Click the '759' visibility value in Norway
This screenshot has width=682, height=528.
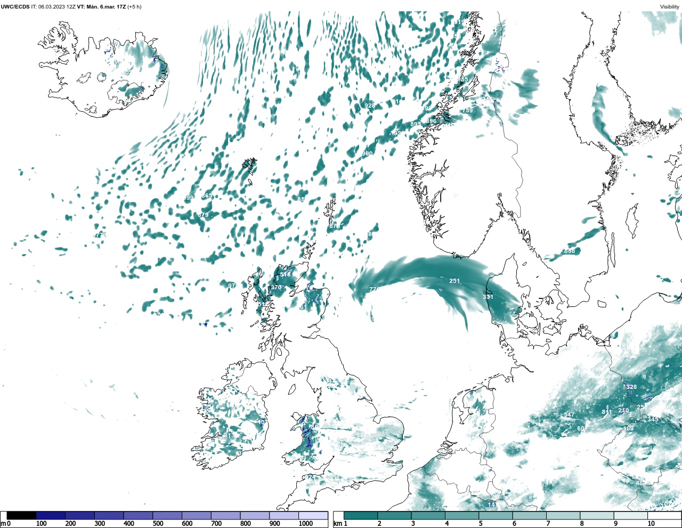click(467, 111)
